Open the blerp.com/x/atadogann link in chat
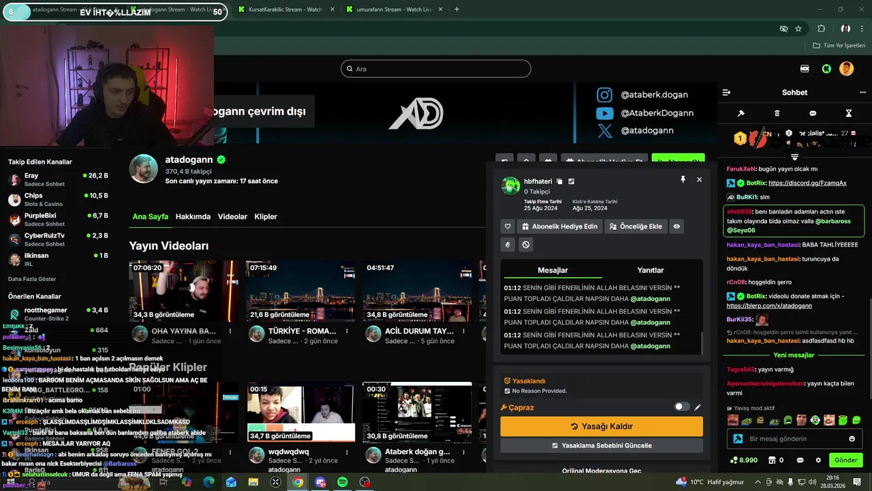 pyautogui.click(x=769, y=306)
